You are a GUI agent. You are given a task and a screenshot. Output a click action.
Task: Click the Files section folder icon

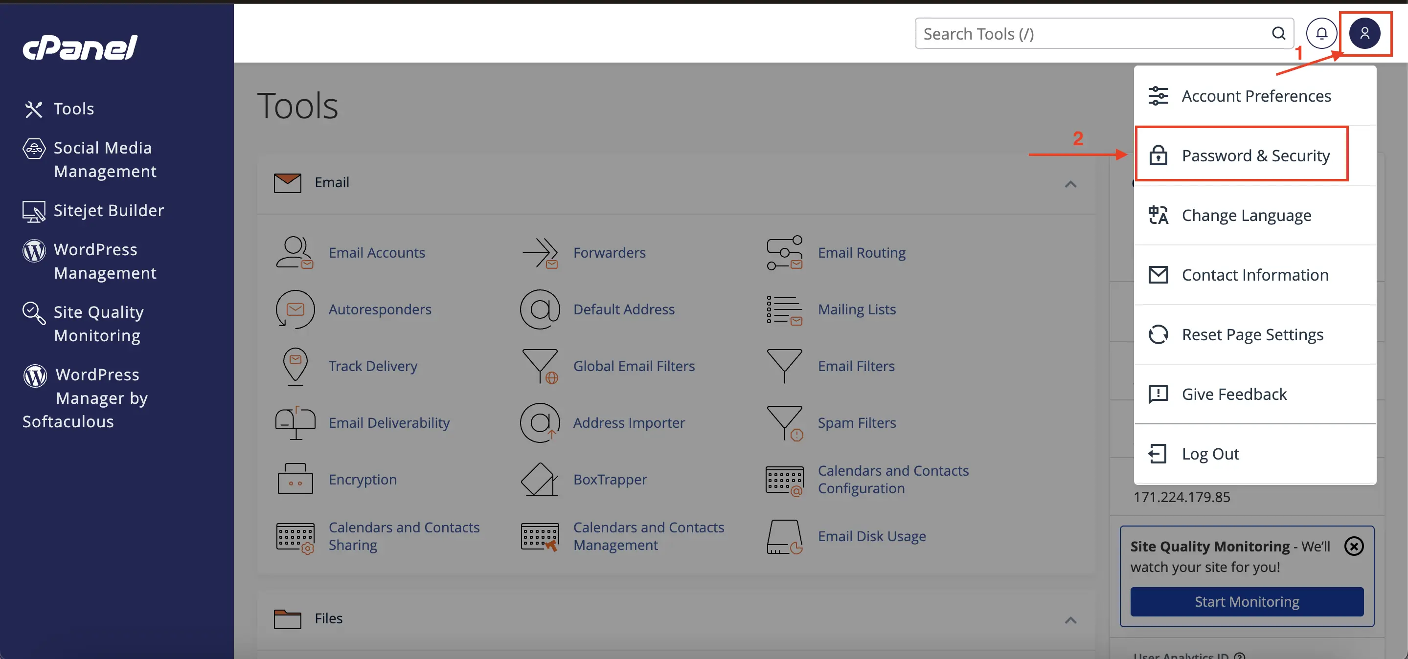click(x=288, y=619)
